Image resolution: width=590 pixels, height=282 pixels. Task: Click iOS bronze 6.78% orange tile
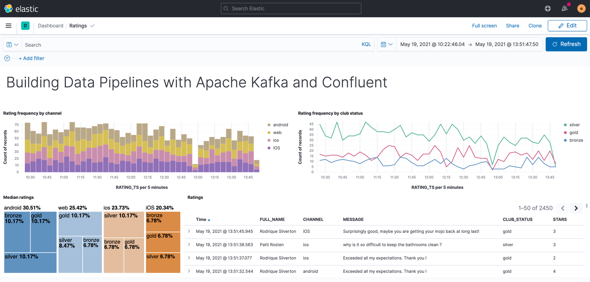tap(163, 222)
